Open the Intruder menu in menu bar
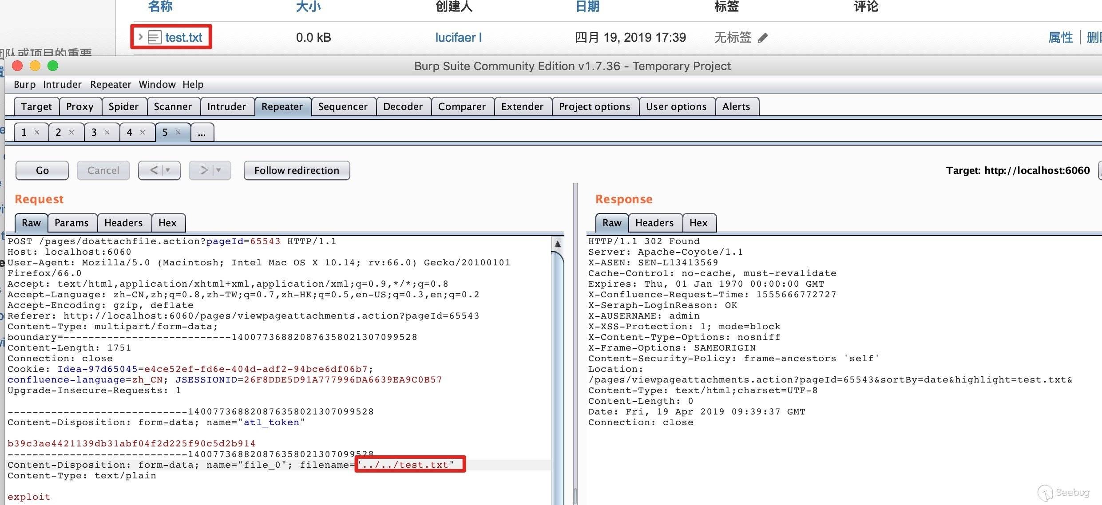The image size is (1102, 505). [62, 84]
